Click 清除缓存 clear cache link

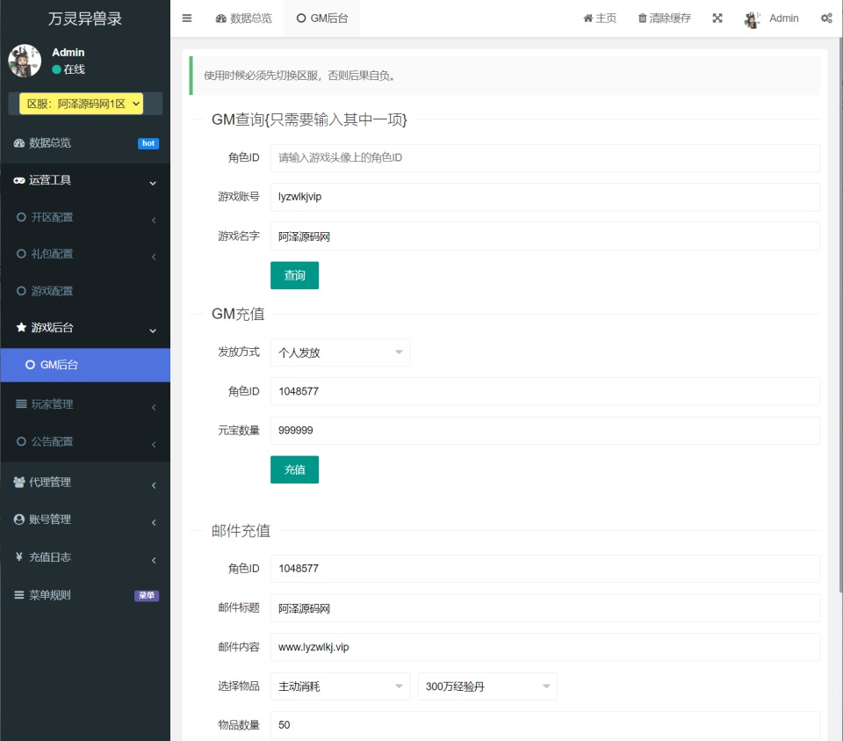pos(665,18)
